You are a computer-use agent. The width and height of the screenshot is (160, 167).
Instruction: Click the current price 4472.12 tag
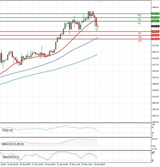[x=155, y=26]
